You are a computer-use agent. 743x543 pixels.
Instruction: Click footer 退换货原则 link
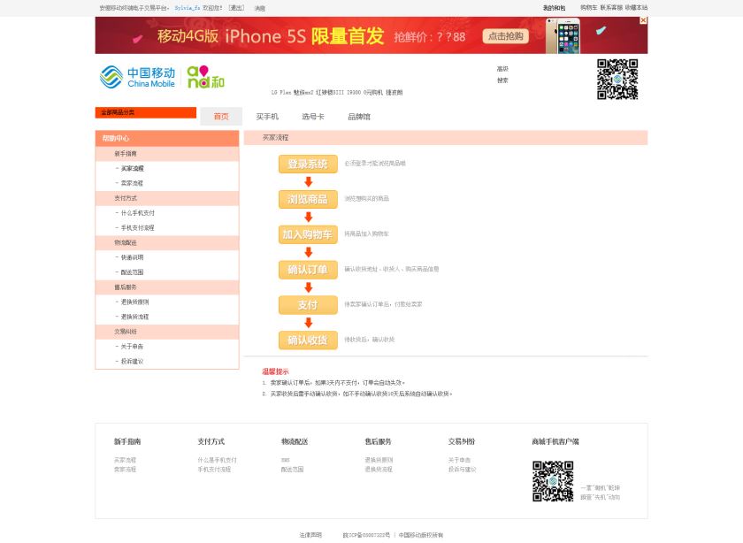click(x=379, y=460)
